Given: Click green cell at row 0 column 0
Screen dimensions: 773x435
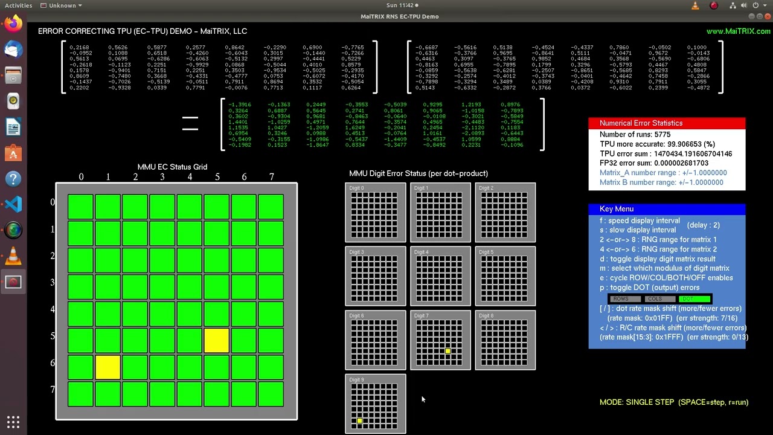Looking at the screenshot, I should pos(81,207).
